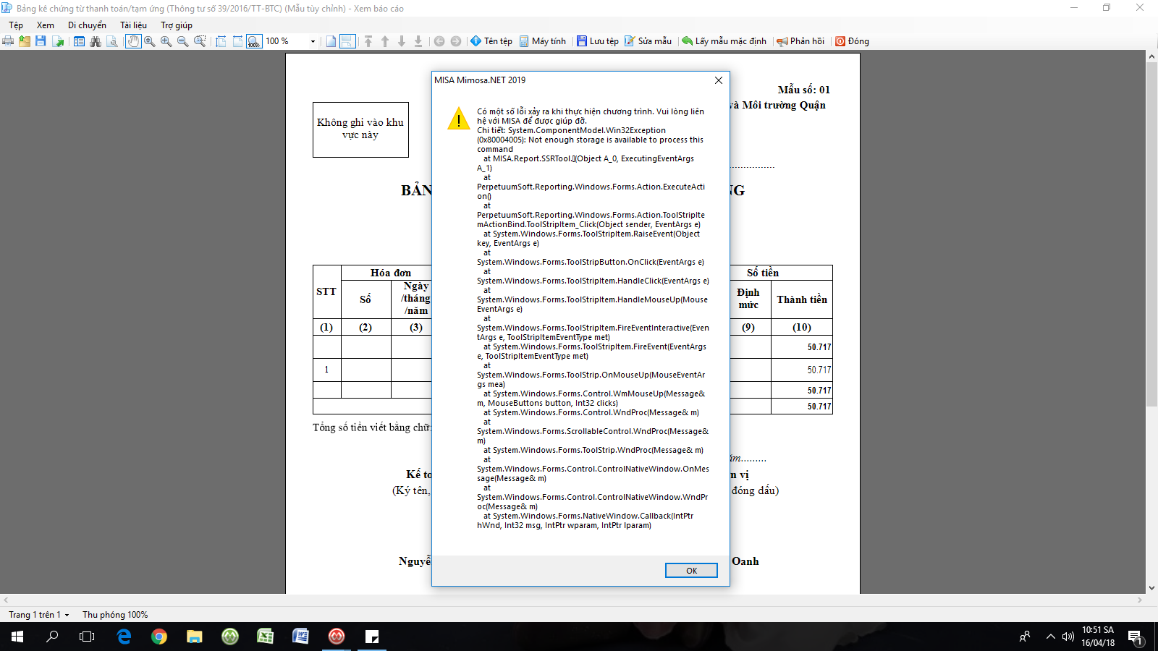Click the Print icon in the toolbar
This screenshot has width=1158, height=651.
pos(8,41)
